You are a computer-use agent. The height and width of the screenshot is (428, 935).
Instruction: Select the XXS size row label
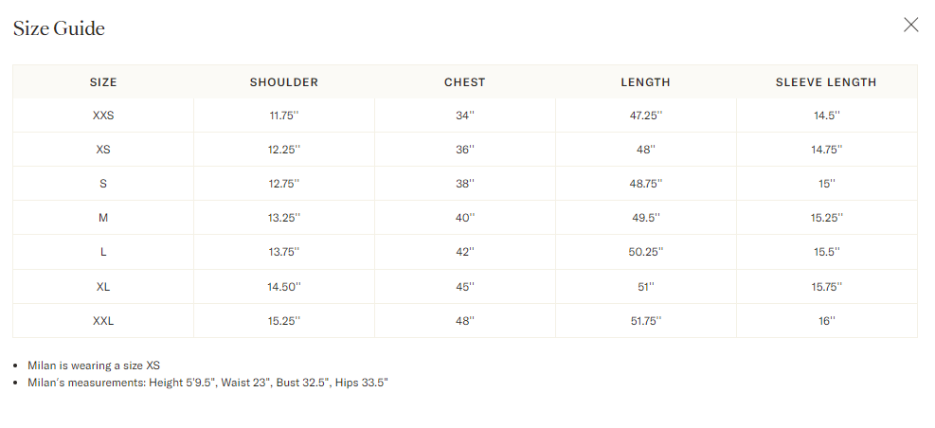tap(103, 116)
